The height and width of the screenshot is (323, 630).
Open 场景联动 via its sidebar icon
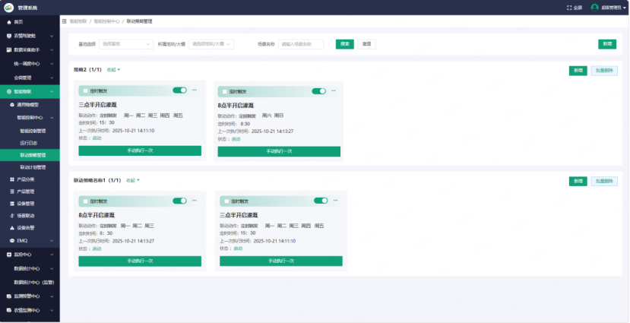click(x=12, y=216)
